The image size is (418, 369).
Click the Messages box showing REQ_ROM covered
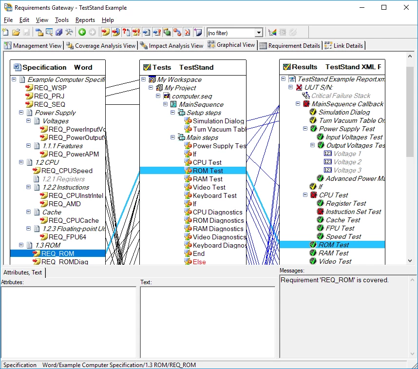click(348, 316)
